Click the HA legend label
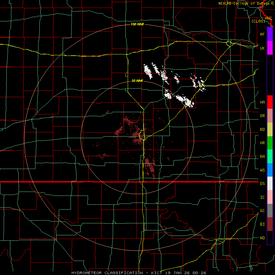The height and width of the screenshot is (275, 275). click(262, 102)
